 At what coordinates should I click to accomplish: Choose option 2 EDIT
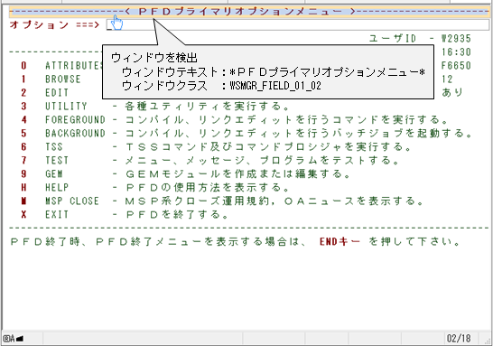pos(44,92)
